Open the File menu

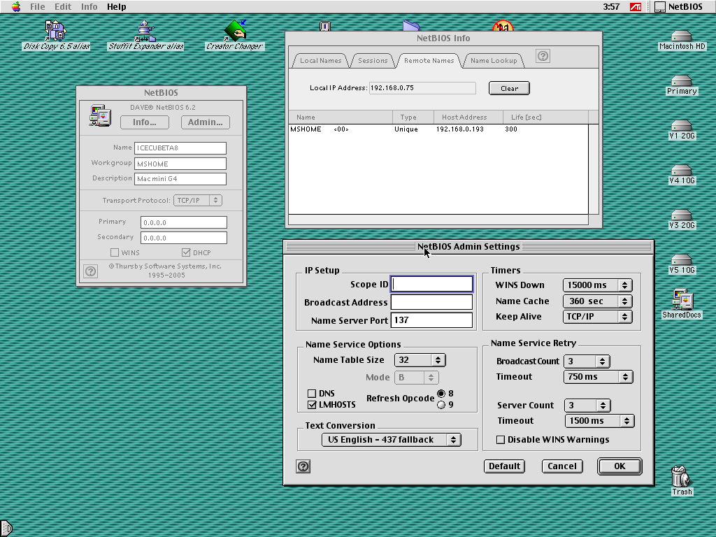pyautogui.click(x=38, y=7)
